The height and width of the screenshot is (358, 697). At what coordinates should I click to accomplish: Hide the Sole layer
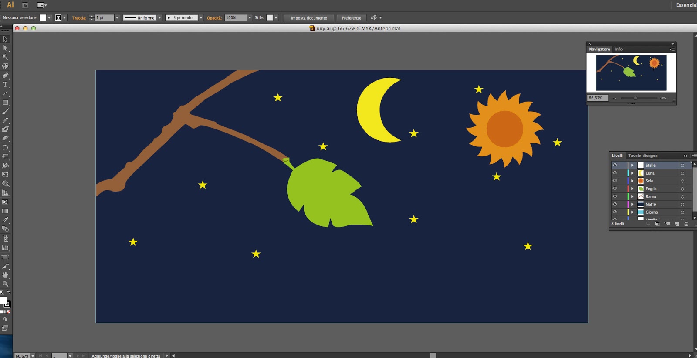point(615,181)
